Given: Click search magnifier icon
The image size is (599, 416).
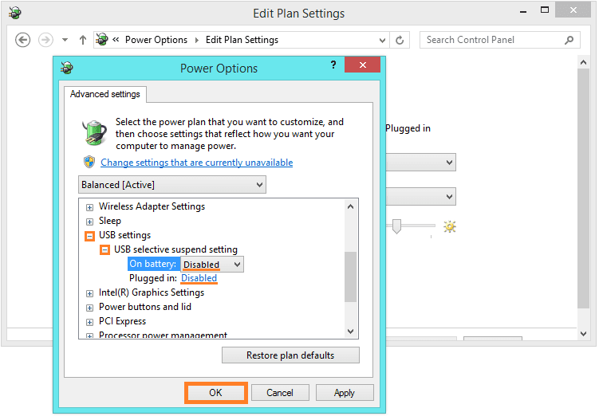Looking at the screenshot, I should (x=569, y=40).
